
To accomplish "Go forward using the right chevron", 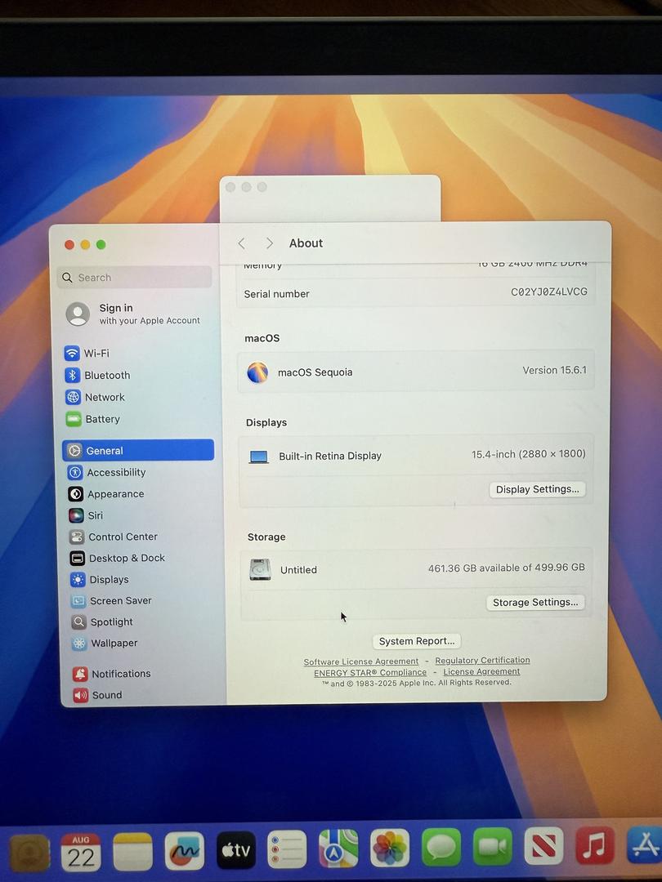I will (x=270, y=243).
